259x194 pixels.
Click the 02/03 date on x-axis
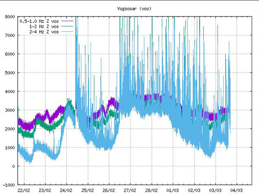(x=194, y=190)
